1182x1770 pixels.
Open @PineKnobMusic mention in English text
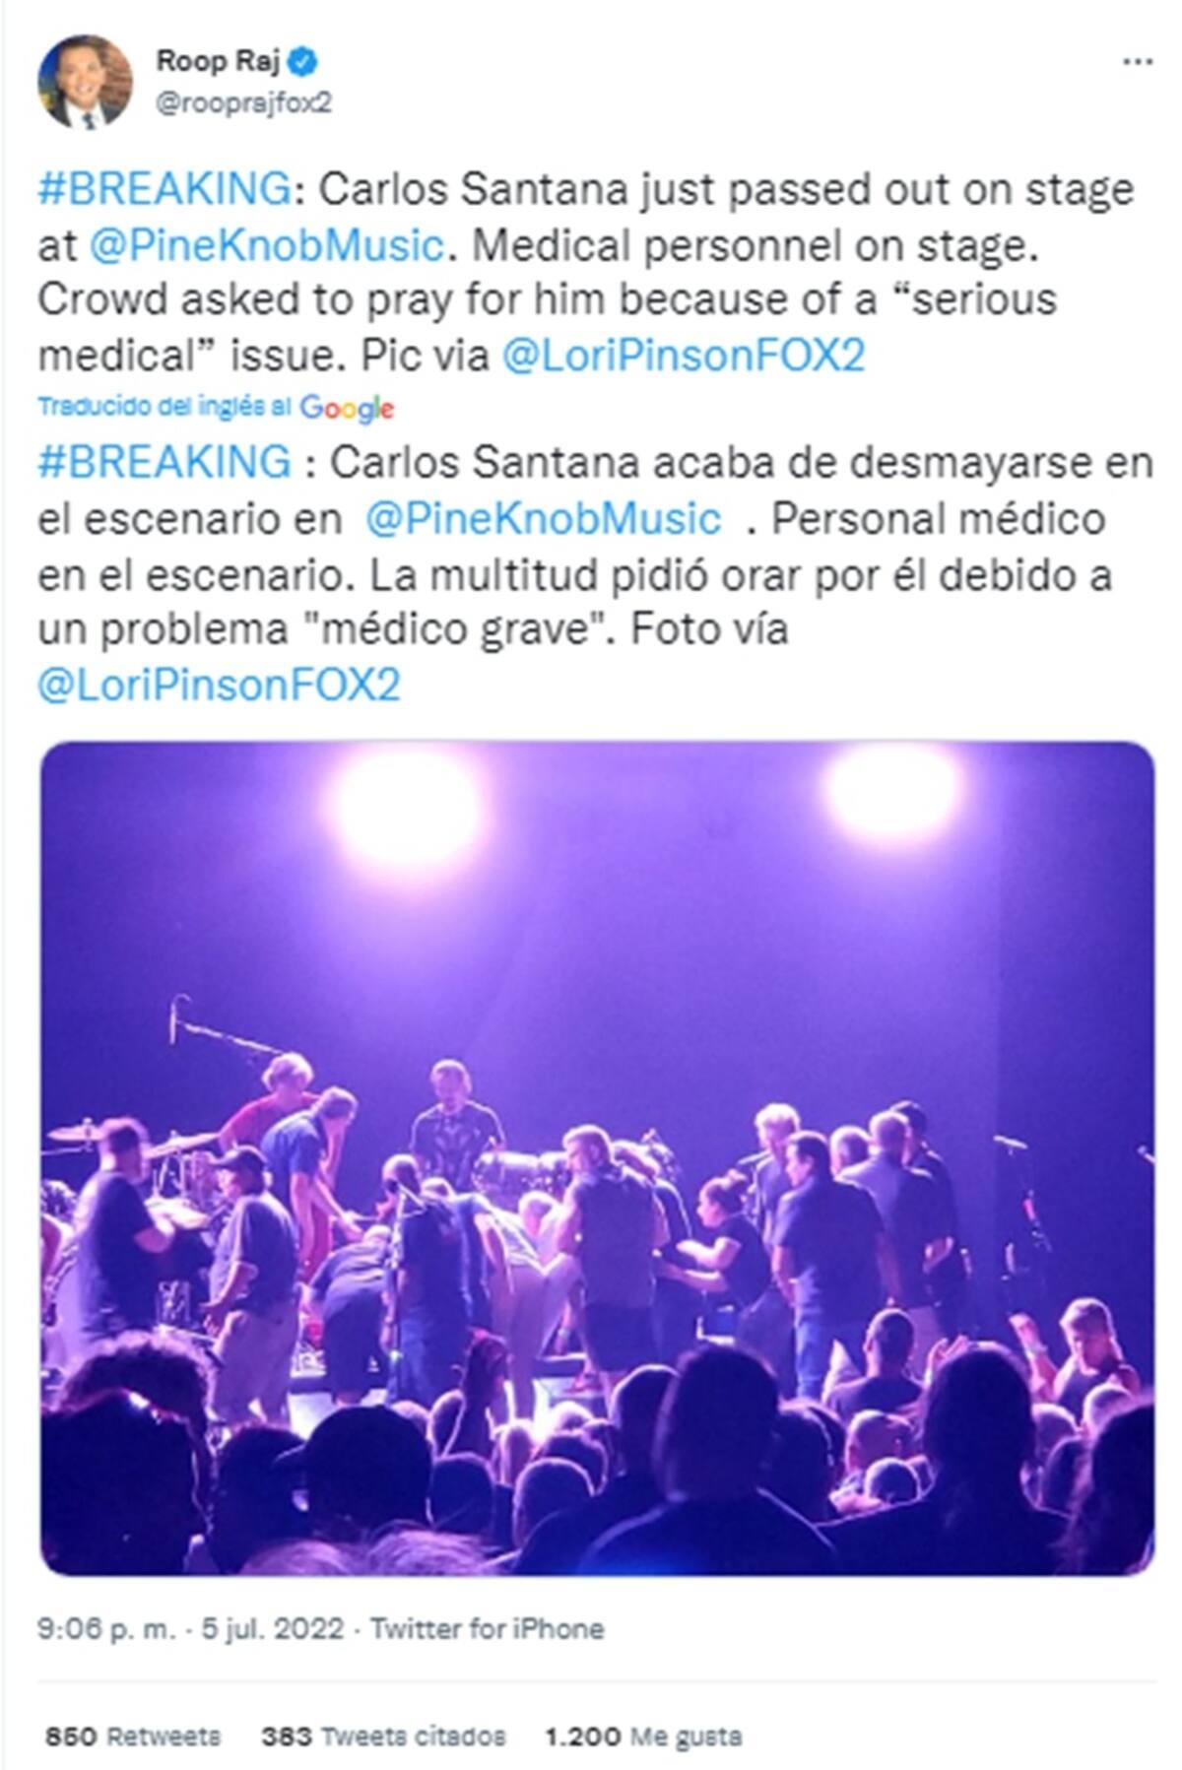266,244
